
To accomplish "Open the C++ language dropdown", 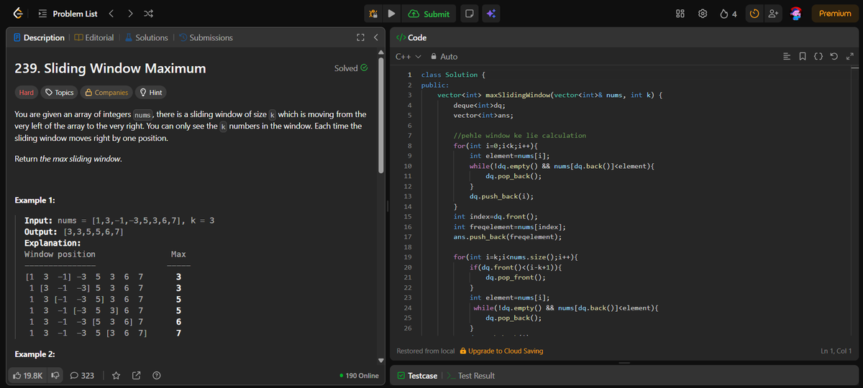I will click(408, 56).
